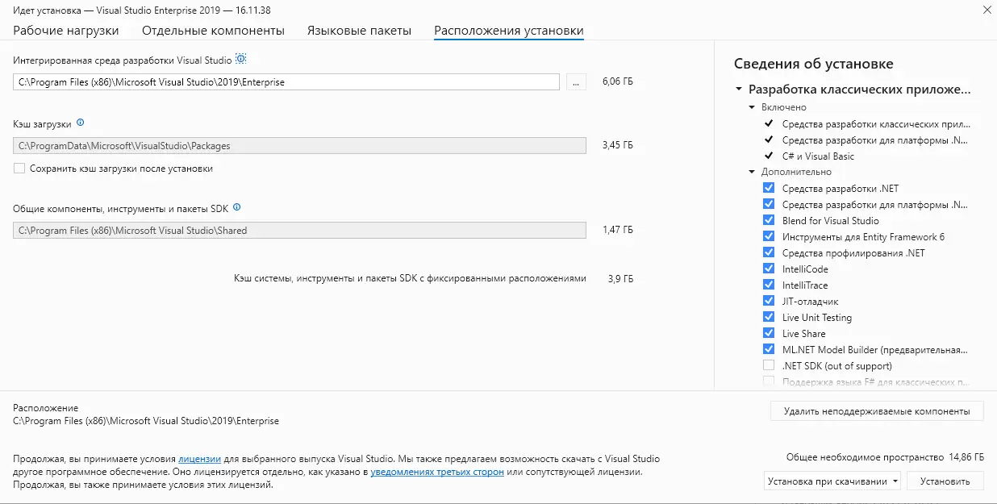Open Установка при скачивании dropdown

click(x=832, y=481)
